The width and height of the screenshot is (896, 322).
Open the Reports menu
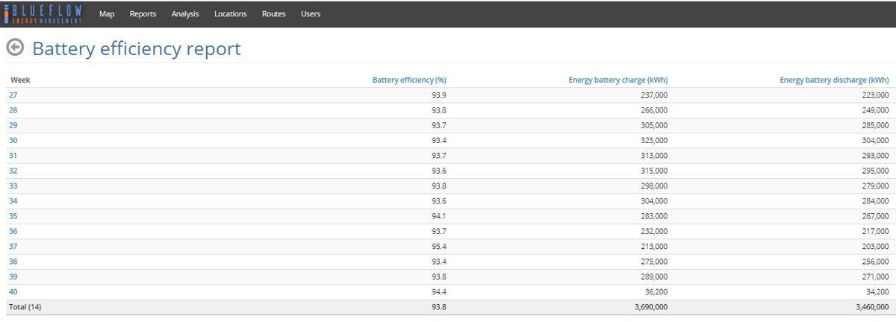143,13
